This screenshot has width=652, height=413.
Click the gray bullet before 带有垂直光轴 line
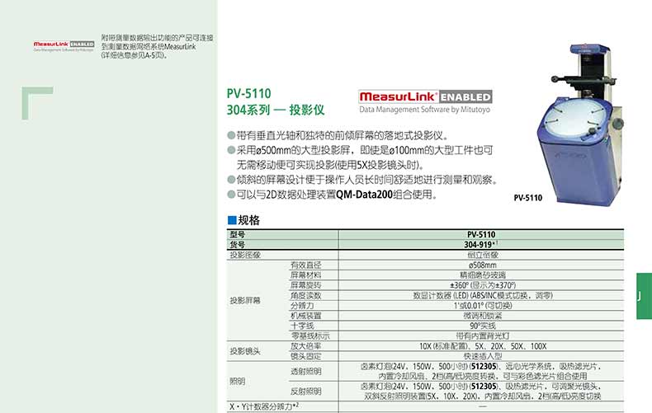(x=231, y=135)
